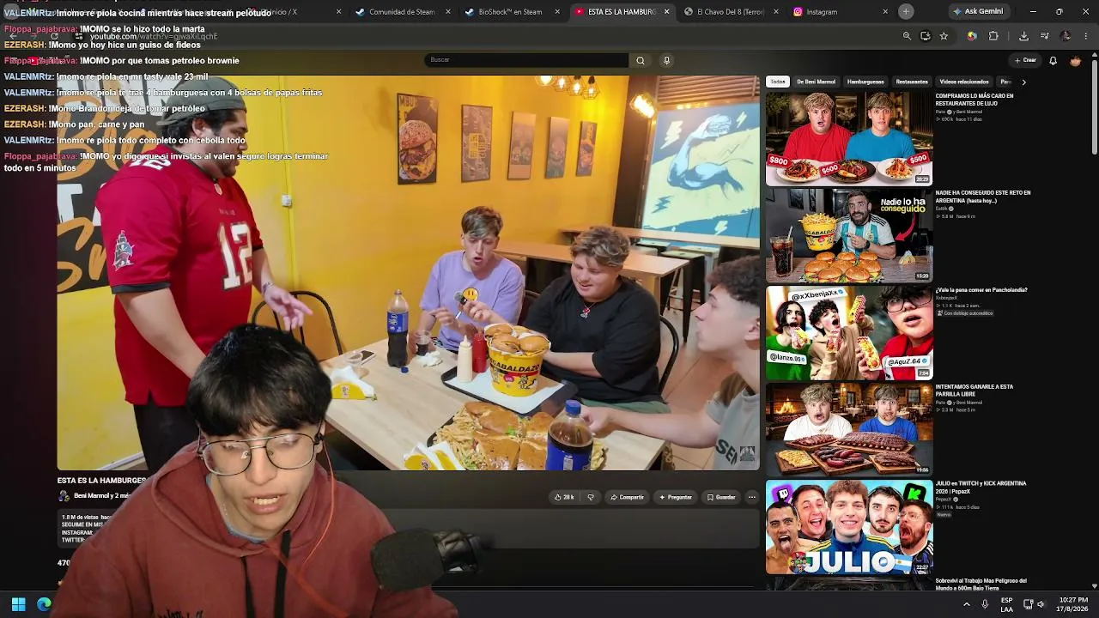Screen dimensions: 1099x618
Task: Select the Todos filter chip
Action: coord(778,82)
